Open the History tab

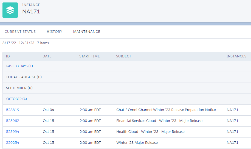click(x=54, y=32)
